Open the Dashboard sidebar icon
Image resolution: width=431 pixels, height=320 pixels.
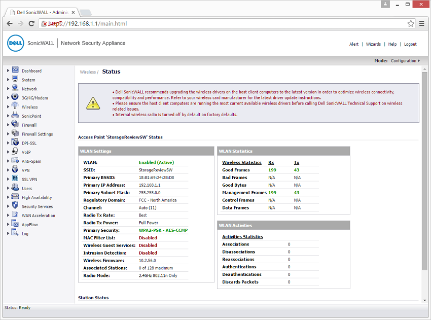[x=15, y=70]
